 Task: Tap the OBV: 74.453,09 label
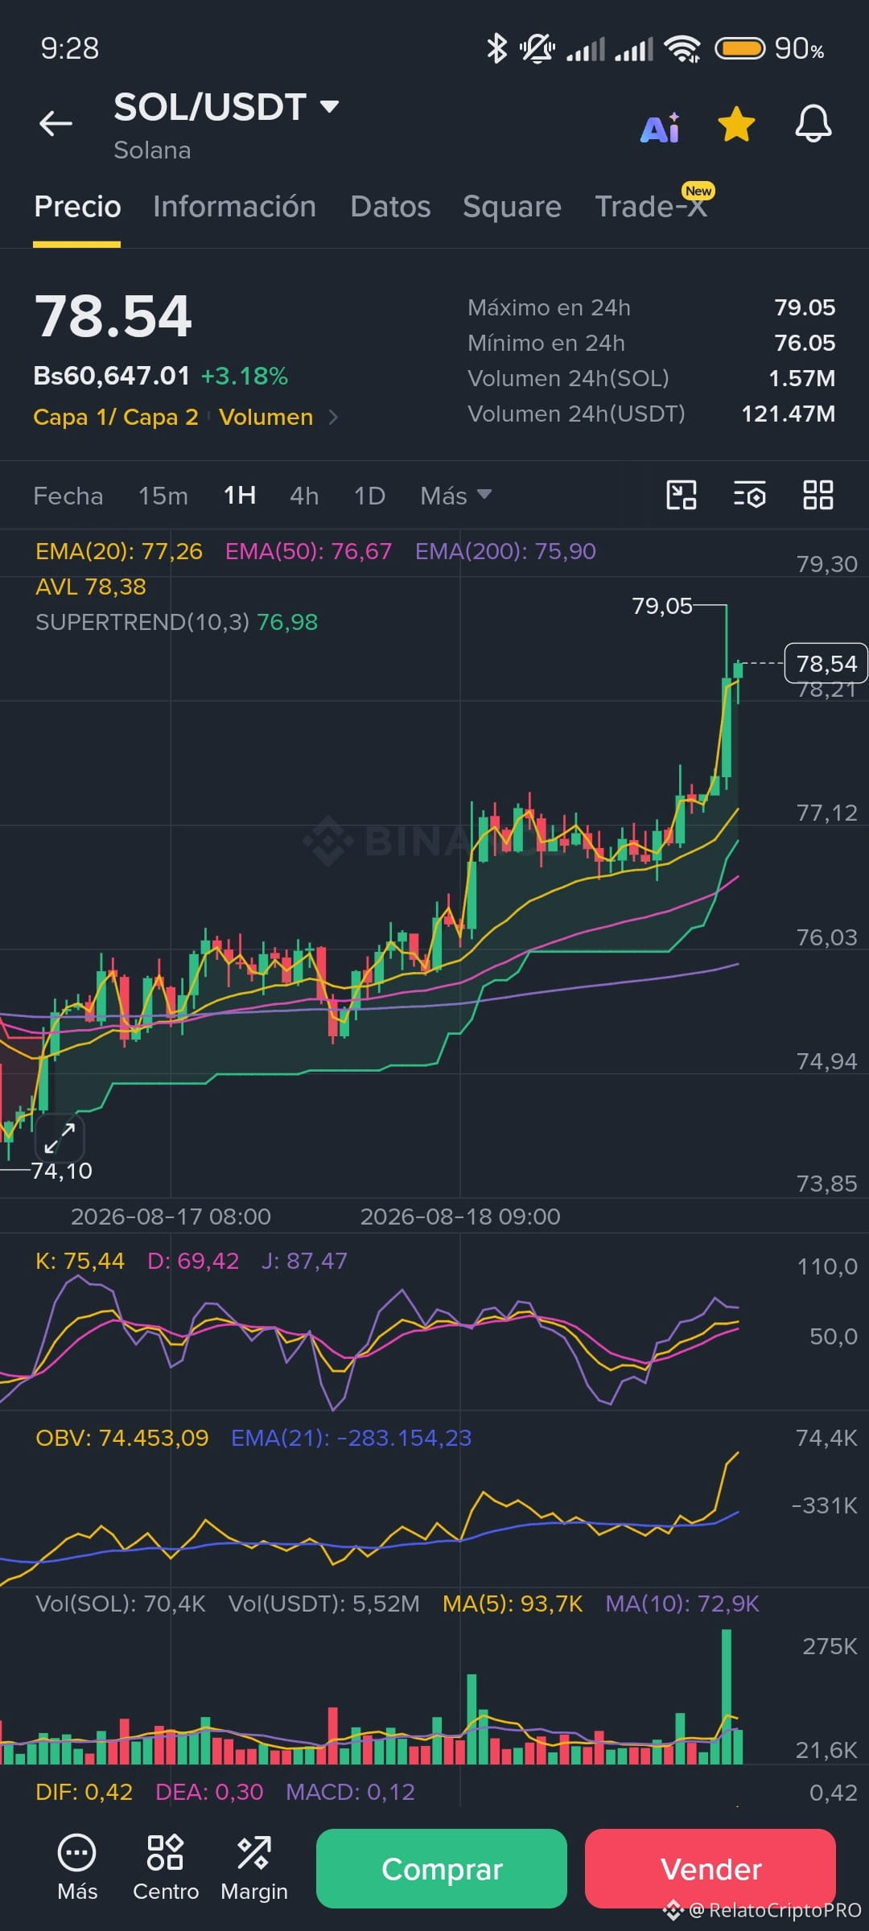pos(122,1438)
